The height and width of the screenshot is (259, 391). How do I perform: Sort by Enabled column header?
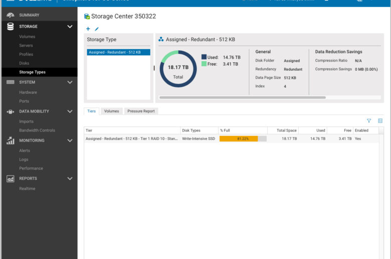click(x=366, y=131)
